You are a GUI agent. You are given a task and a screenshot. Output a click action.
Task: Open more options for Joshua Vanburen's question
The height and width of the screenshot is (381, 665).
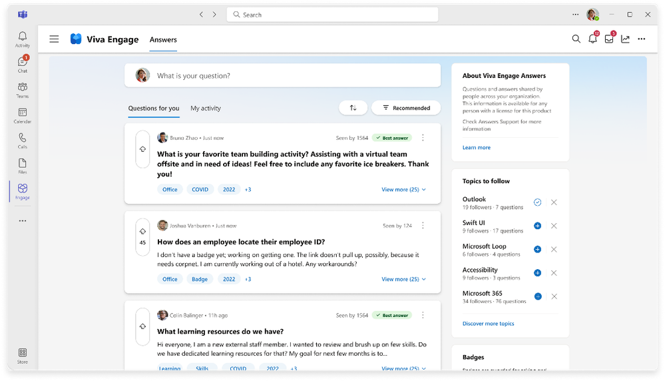pos(423,225)
